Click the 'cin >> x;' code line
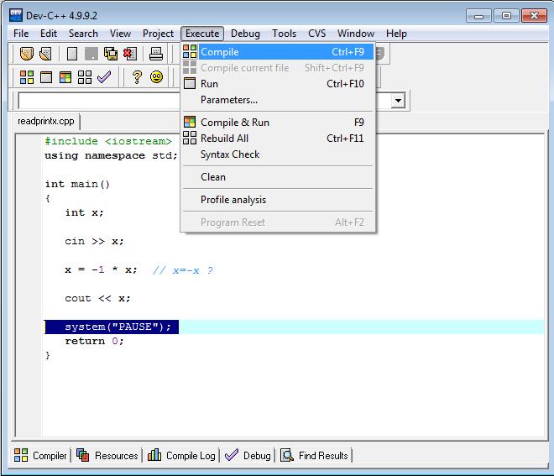Viewport: 554px width, 476px height. click(x=94, y=241)
